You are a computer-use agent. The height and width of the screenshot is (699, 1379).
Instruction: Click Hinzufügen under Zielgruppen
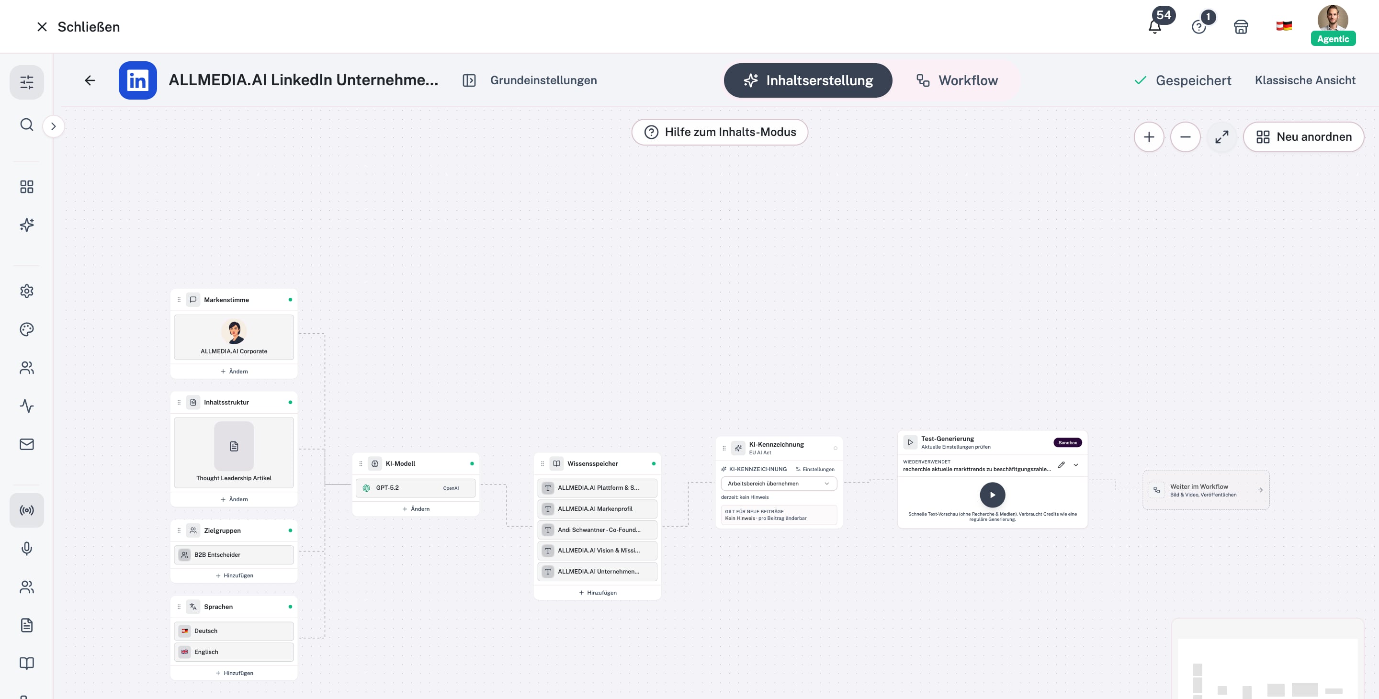pos(234,575)
